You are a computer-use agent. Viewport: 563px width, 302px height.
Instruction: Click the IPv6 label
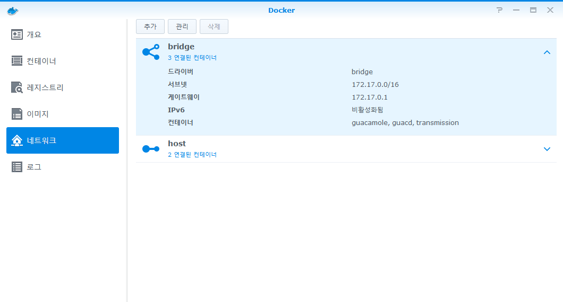176,110
